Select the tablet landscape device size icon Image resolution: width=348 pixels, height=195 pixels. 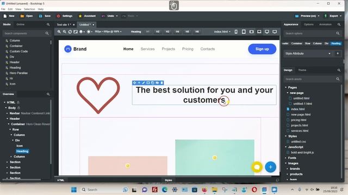pyautogui.click(x=251, y=32)
